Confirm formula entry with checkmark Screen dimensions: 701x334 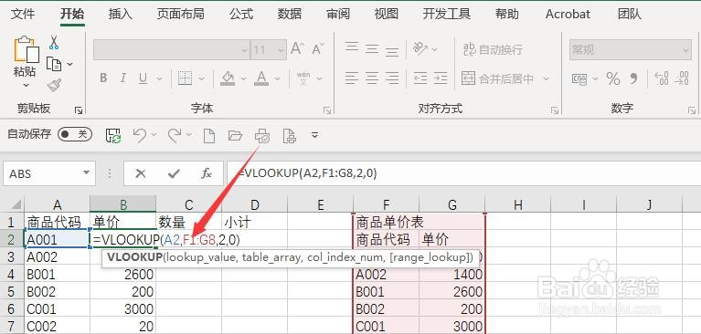[174, 173]
